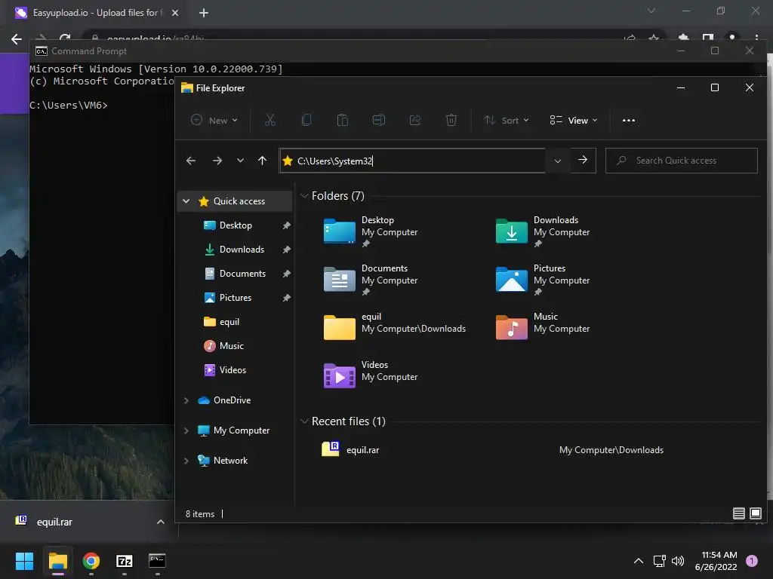Open the Recent locations dropdown chevron
The image size is (773, 579).
[x=240, y=161]
